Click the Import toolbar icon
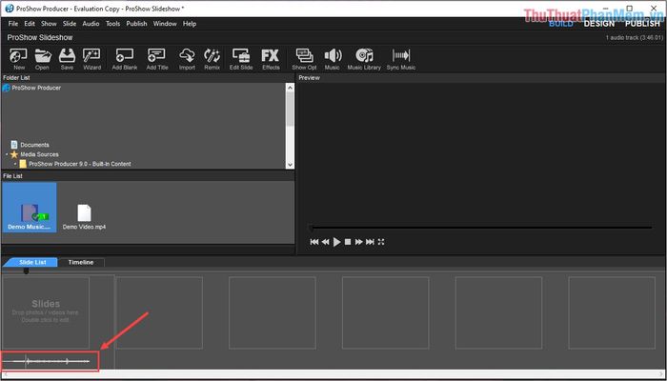 pos(187,59)
